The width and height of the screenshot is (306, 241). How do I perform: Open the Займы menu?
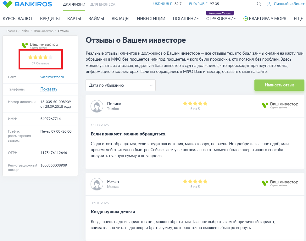(x=96, y=19)
